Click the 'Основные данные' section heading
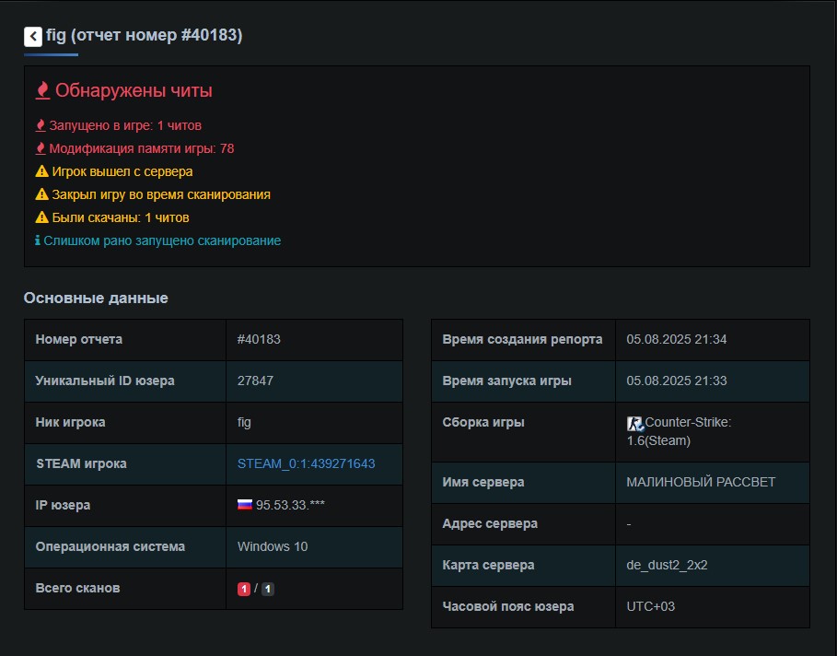The height and width of the screenshot is (656, 837). tap(96, 299)
